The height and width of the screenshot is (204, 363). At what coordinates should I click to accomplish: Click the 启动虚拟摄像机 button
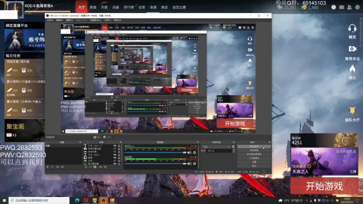[254, 154]
